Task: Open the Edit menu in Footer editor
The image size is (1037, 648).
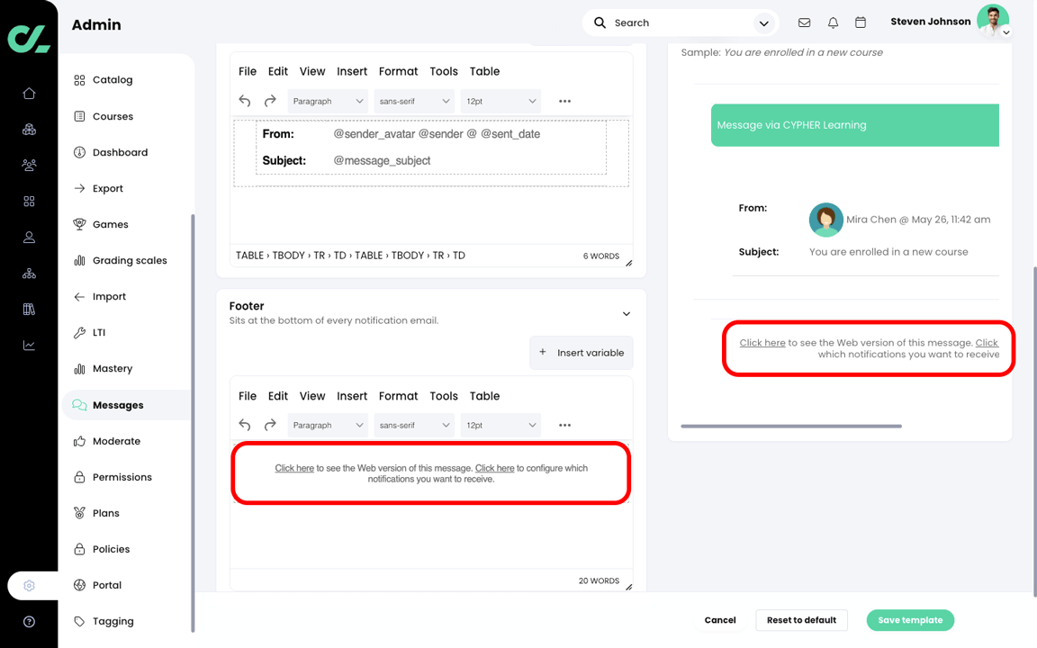Action: coord(278,396)
